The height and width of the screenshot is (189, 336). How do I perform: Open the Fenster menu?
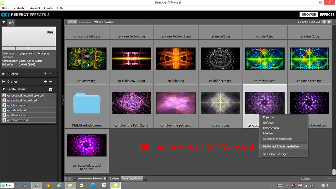pyautogui.click(x=49, y=8)
